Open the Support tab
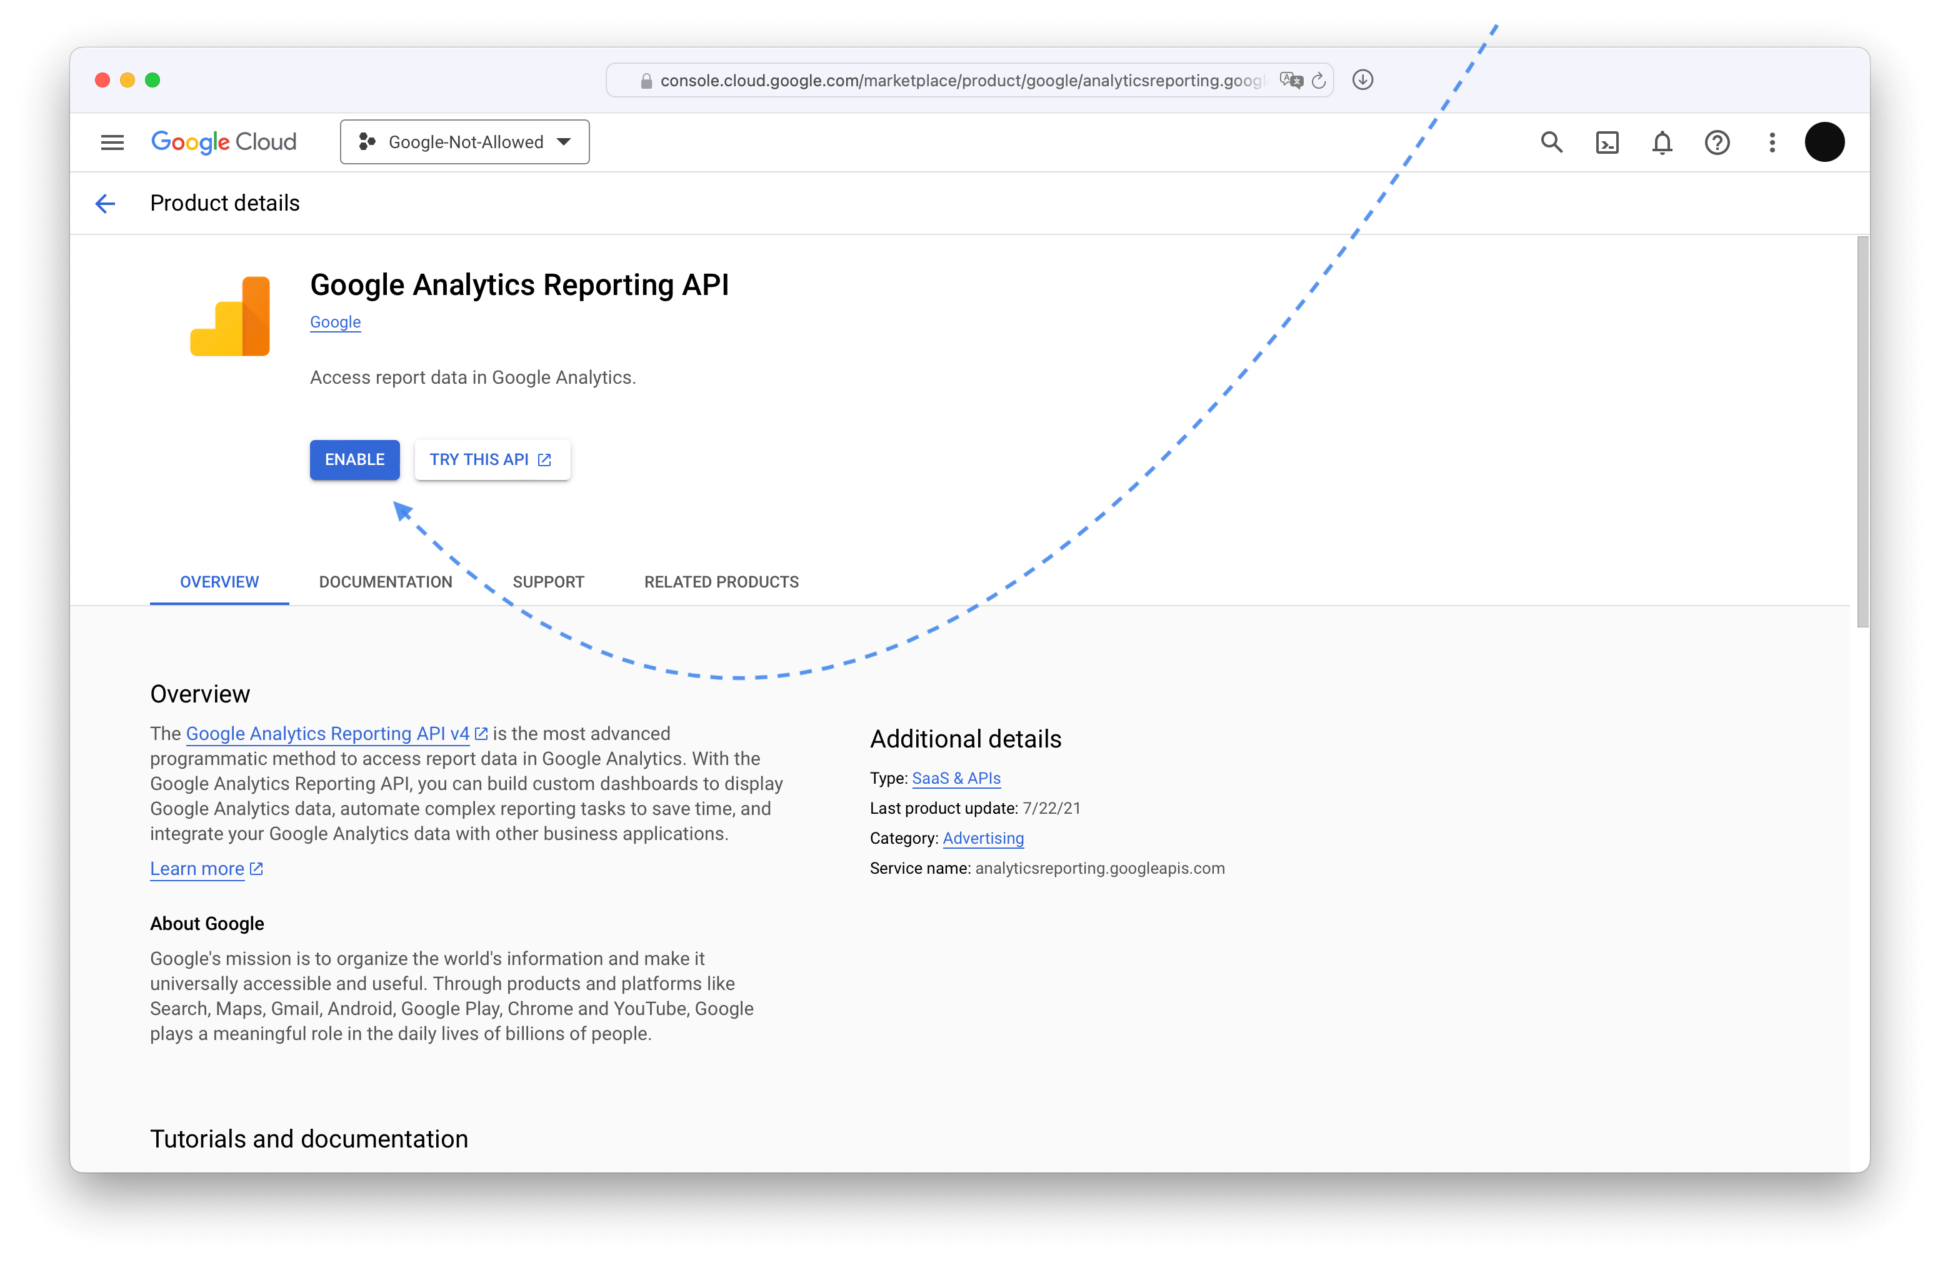Image resolution: width=1940 pixels, height=1265 pixels. [x=547, y=582]
